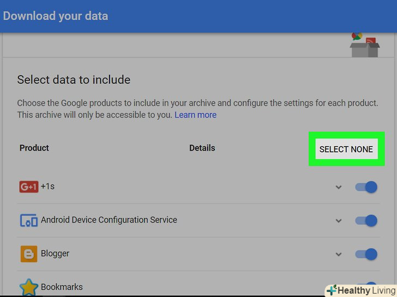
Task: Click the Google +1s product icon
Action: [x=28, y=187]
